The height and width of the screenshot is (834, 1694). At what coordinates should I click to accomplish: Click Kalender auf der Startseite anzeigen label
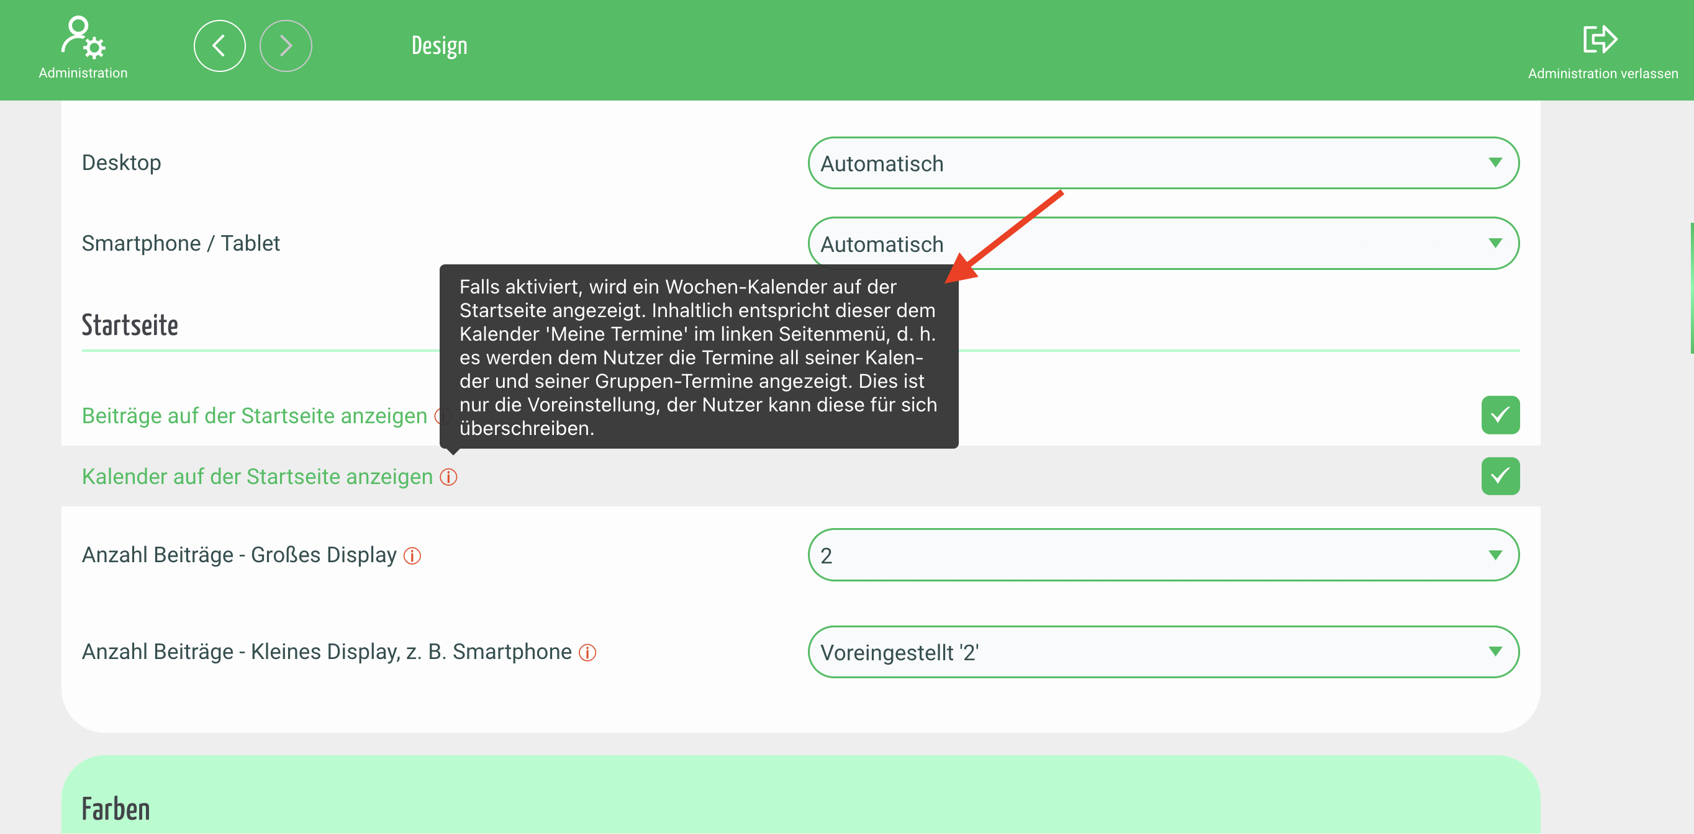(x=257, y=477)
